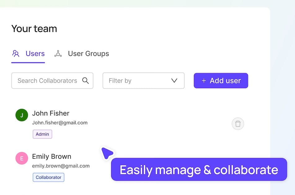295x195 pixels.
Task: Select the Admin role badge
Action: (42, 134)
